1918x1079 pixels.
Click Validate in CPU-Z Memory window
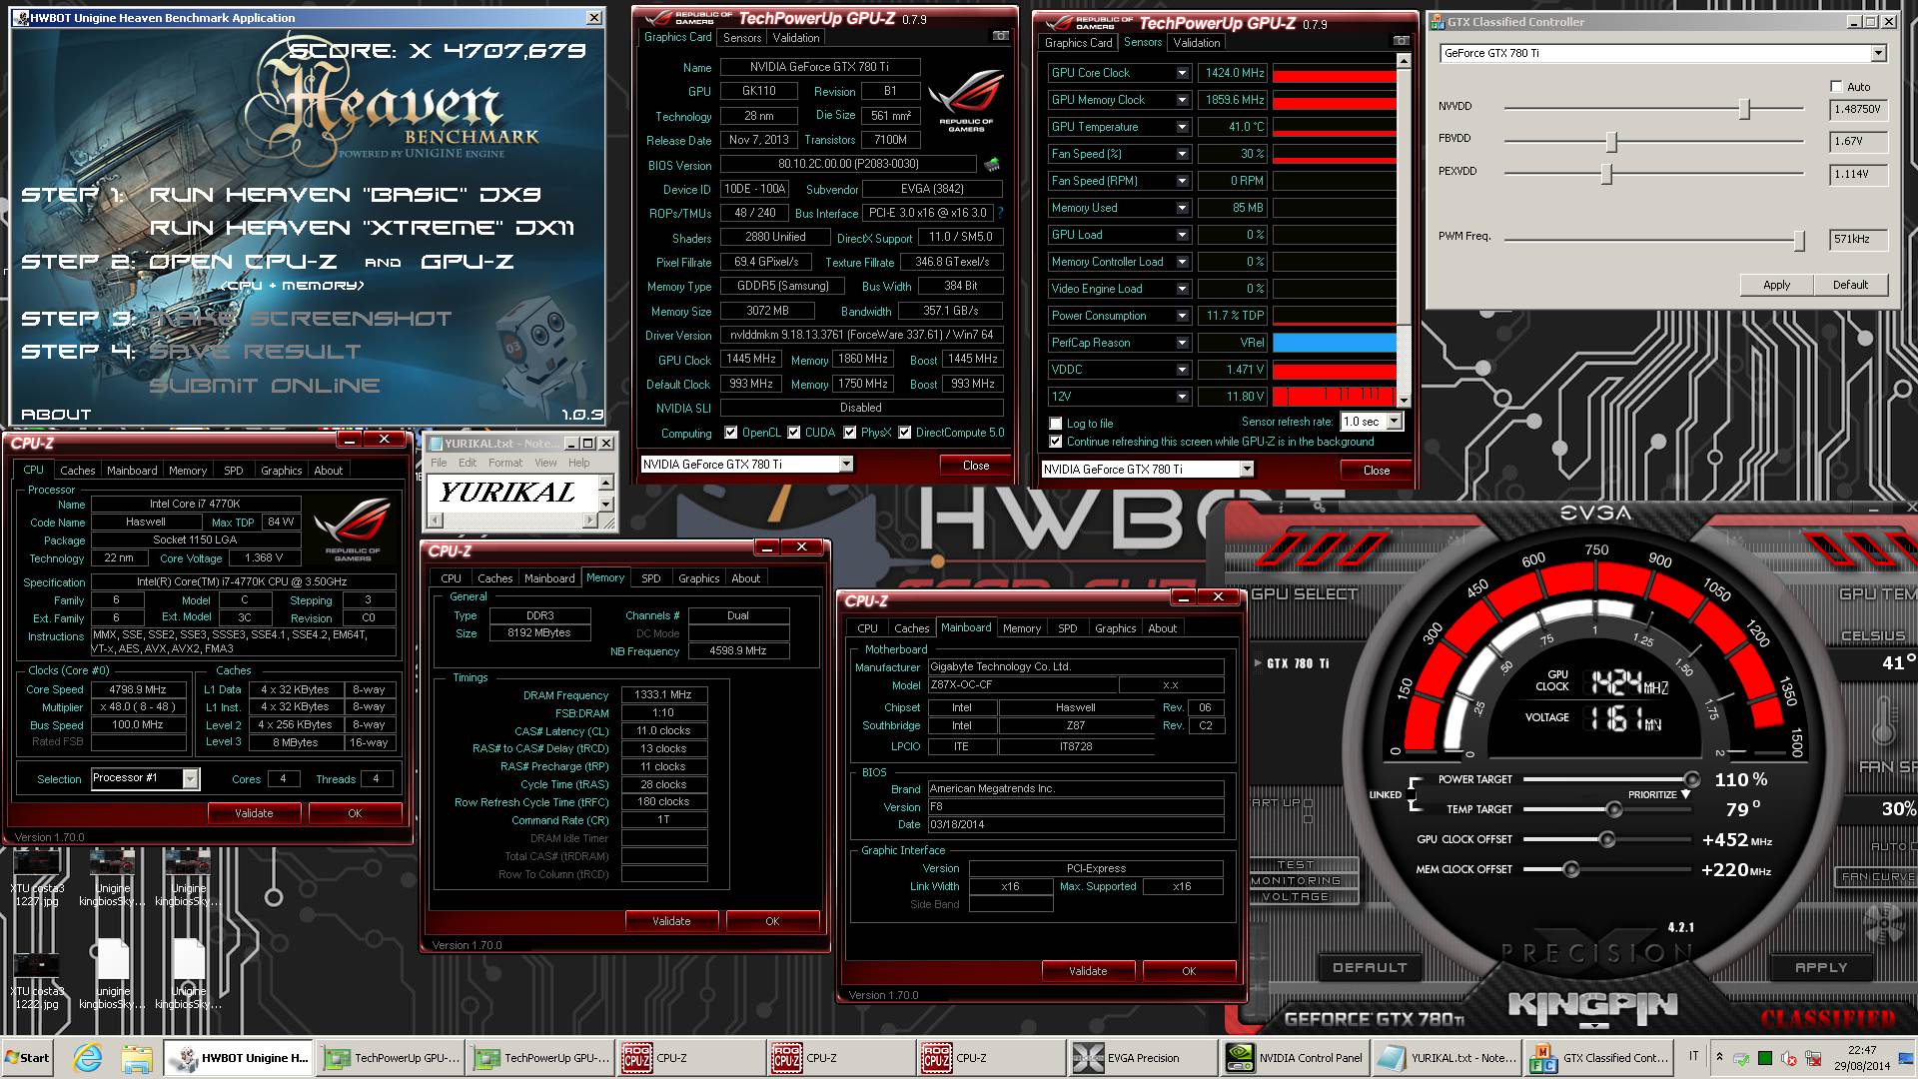pyautogui.click(x=671, y=921)
